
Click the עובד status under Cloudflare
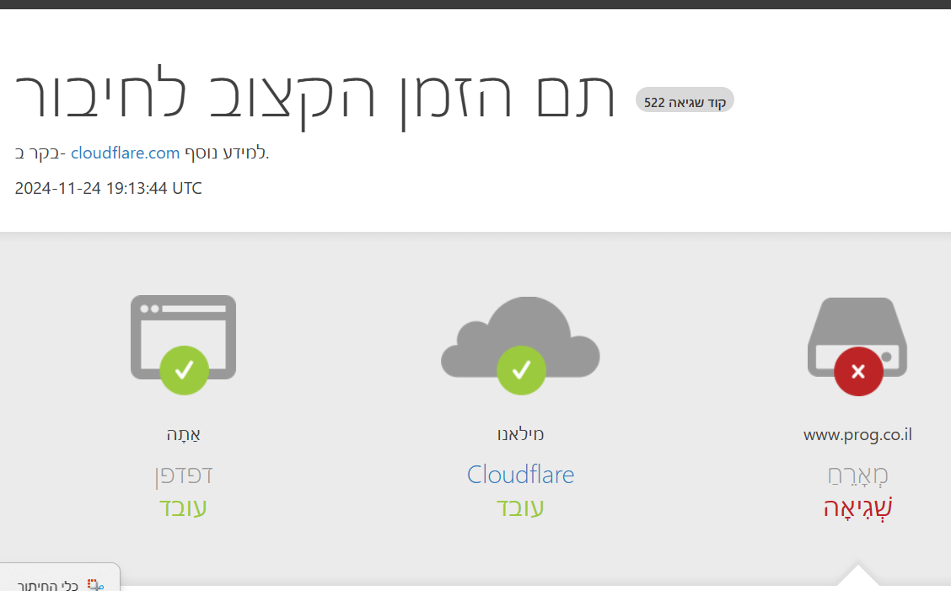click(520, 508)
